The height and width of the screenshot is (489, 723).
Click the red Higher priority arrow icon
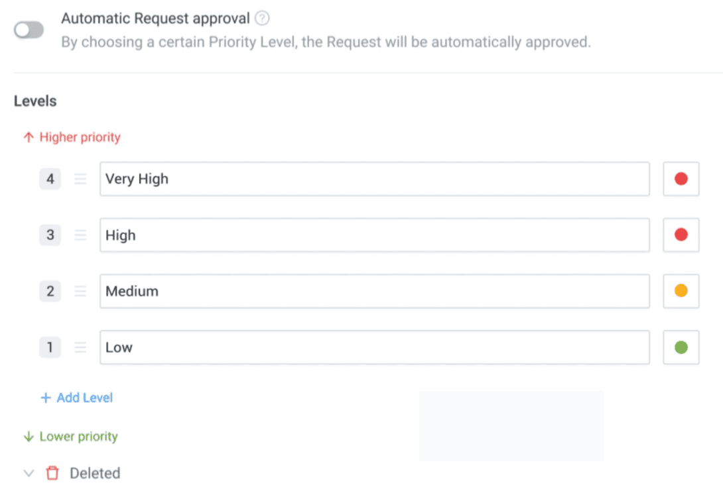tap(28, 136)
